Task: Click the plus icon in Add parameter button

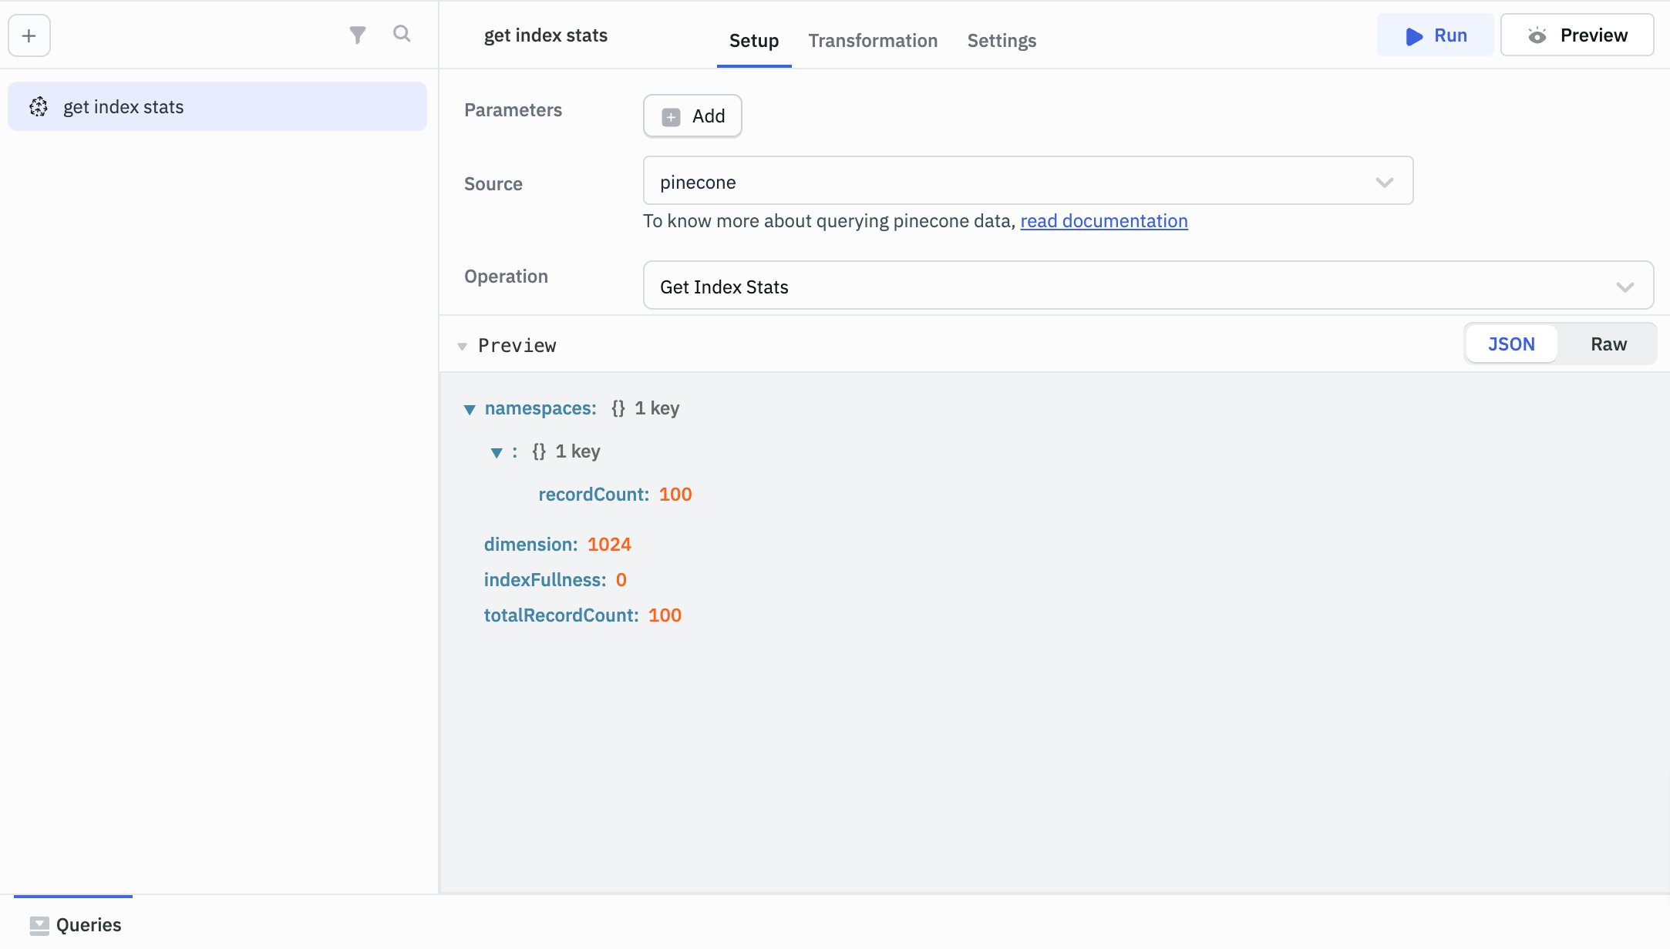Action: point(671,116)
